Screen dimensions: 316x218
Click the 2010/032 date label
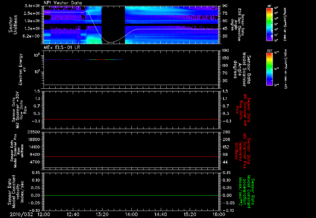click(x=21, y=214)
